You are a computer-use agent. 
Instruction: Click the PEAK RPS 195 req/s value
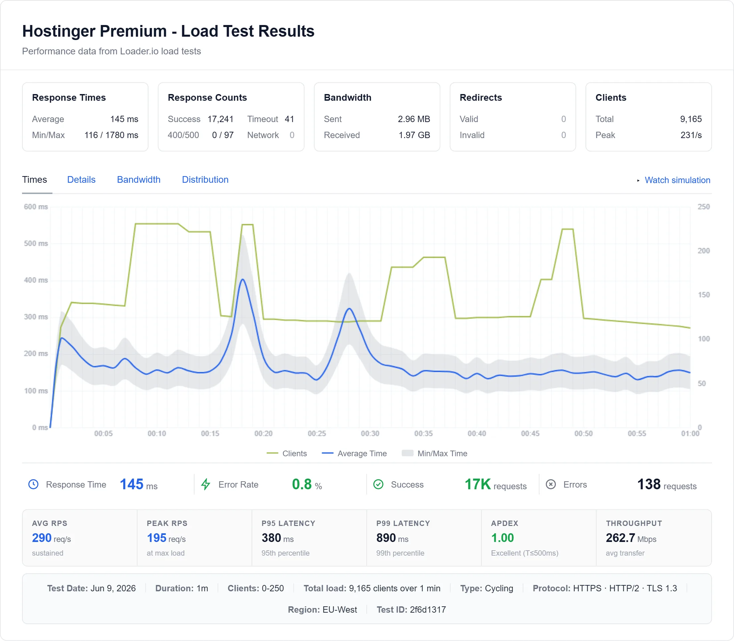pos(166,538)
